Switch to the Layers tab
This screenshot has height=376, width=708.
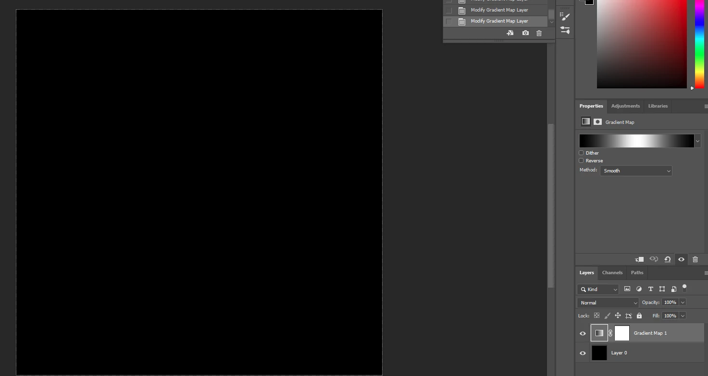586,273
